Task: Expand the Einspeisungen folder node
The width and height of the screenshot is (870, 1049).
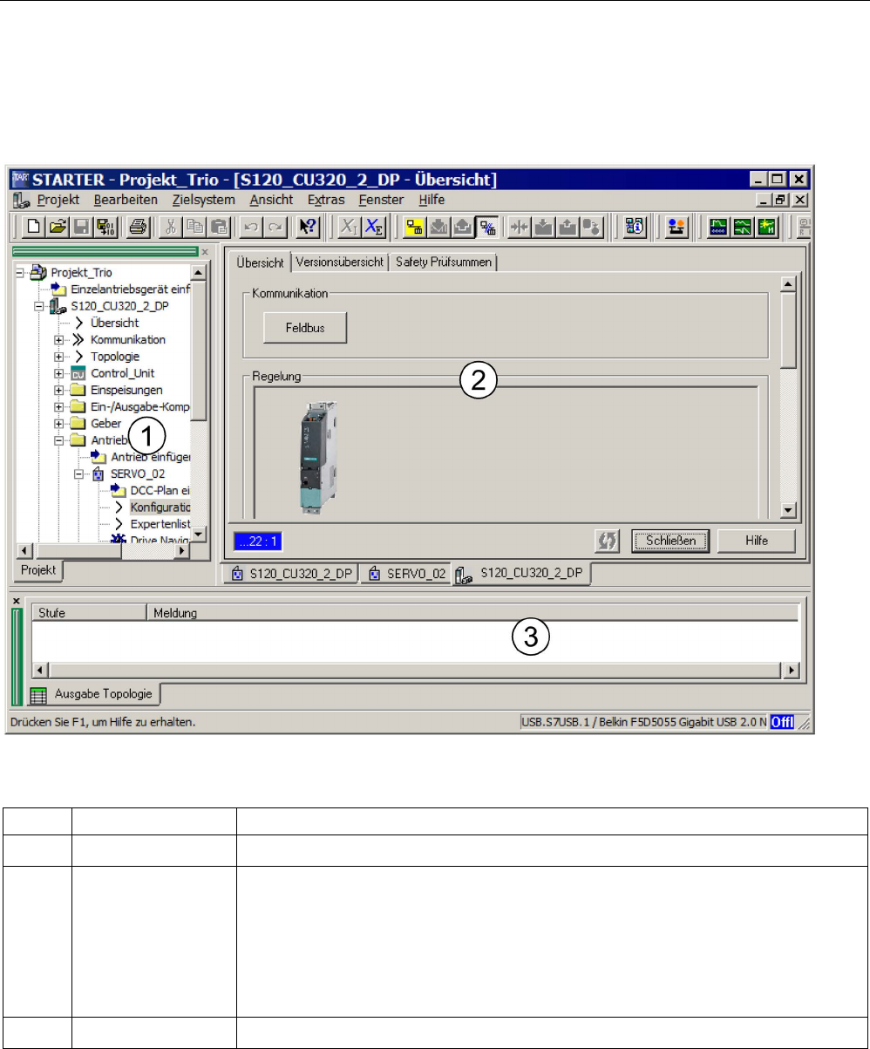Action: coord(58,390)
